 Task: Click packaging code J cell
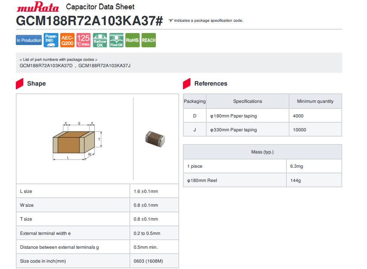tap(195, 130)
